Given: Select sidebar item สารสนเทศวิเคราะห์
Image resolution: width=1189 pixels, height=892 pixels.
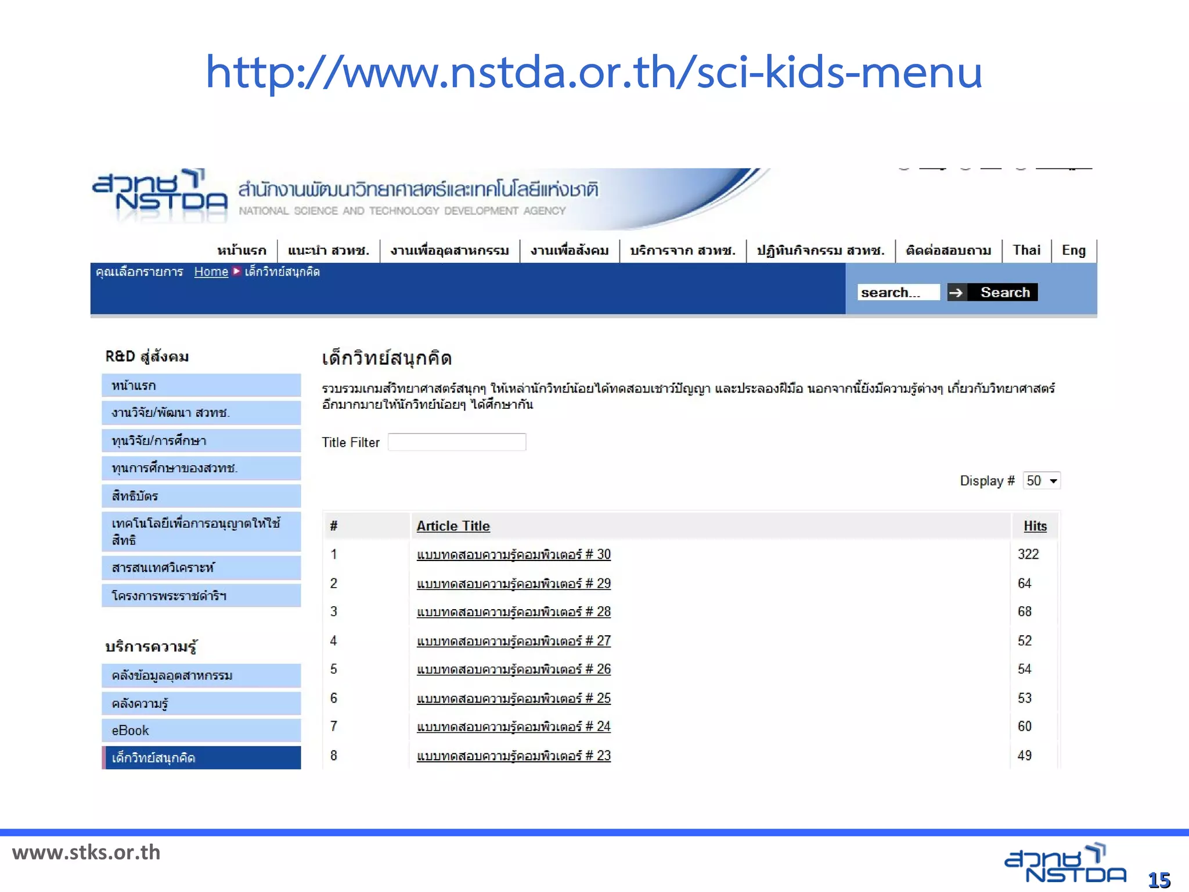Looking at the screenshot, I should (x=201, y=567).
